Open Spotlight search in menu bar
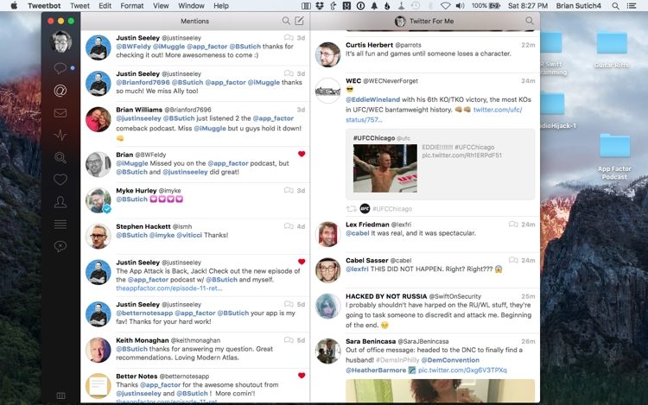 (615, 6)
